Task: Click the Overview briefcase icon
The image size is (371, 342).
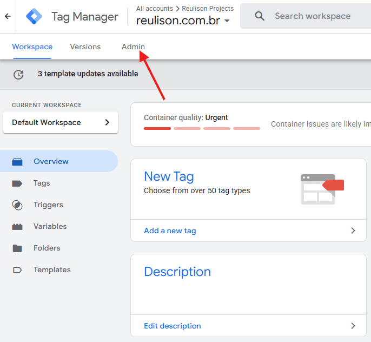Action: (17, 162)
